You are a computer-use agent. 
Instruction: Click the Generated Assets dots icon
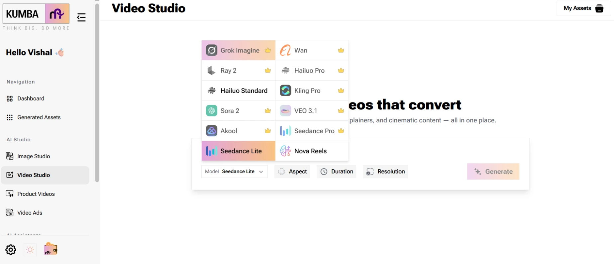pyautogui.click(x=10, y=117)
